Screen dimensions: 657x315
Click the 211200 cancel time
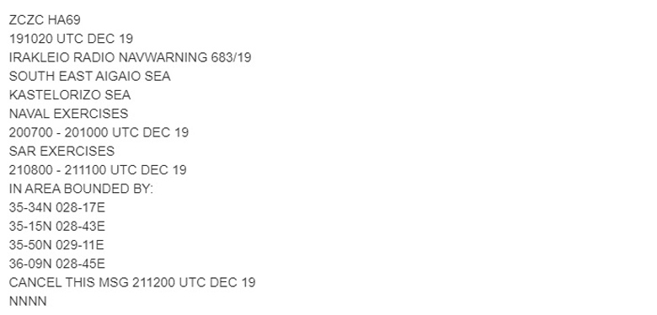click(154, 282)
